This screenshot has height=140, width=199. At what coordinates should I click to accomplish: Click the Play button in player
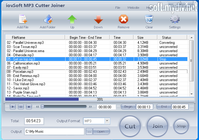click(x=13, y=107)
